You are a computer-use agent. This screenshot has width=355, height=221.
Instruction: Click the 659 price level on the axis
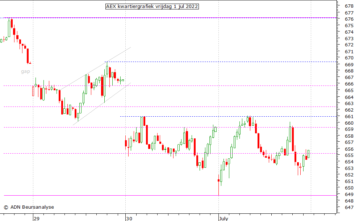349,129
